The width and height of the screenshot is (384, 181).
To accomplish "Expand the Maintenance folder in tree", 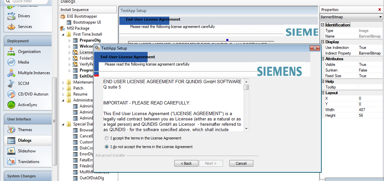I will point(63,82).
